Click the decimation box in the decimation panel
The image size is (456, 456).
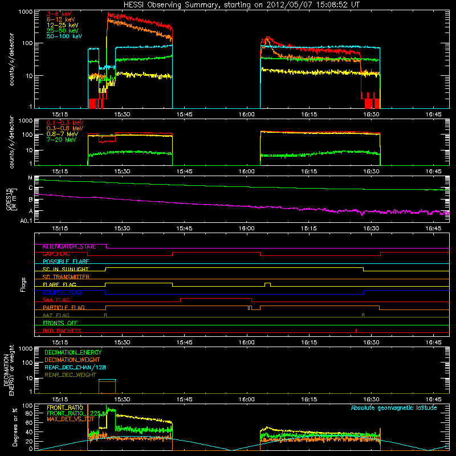(107, 386)
